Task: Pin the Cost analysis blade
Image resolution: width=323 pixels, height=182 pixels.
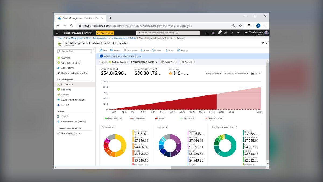Action: pos(262,43)
